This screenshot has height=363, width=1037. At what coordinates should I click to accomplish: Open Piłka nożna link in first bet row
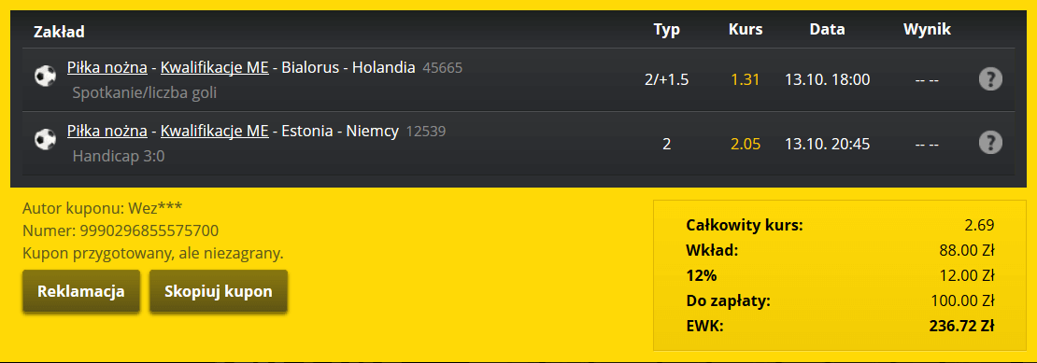(x=107, y=67)
